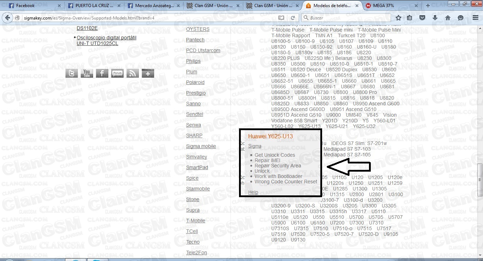Open the SHARP brand link

coord(194,135)
